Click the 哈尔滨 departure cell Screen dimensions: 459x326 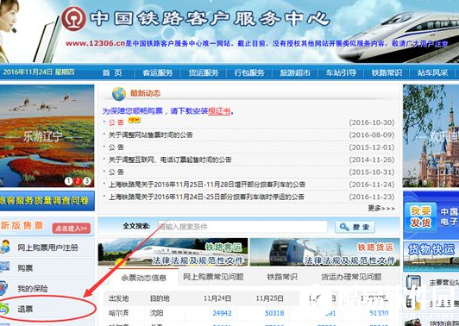tap(118, 313)
